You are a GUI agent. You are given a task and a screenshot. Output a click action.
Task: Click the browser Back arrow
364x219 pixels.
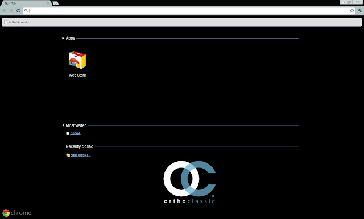(x=5, y=11)
